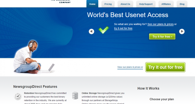Go to the Affiliates tab
Image resolution: width=195 pixels, height=104 pixels.
166,4
